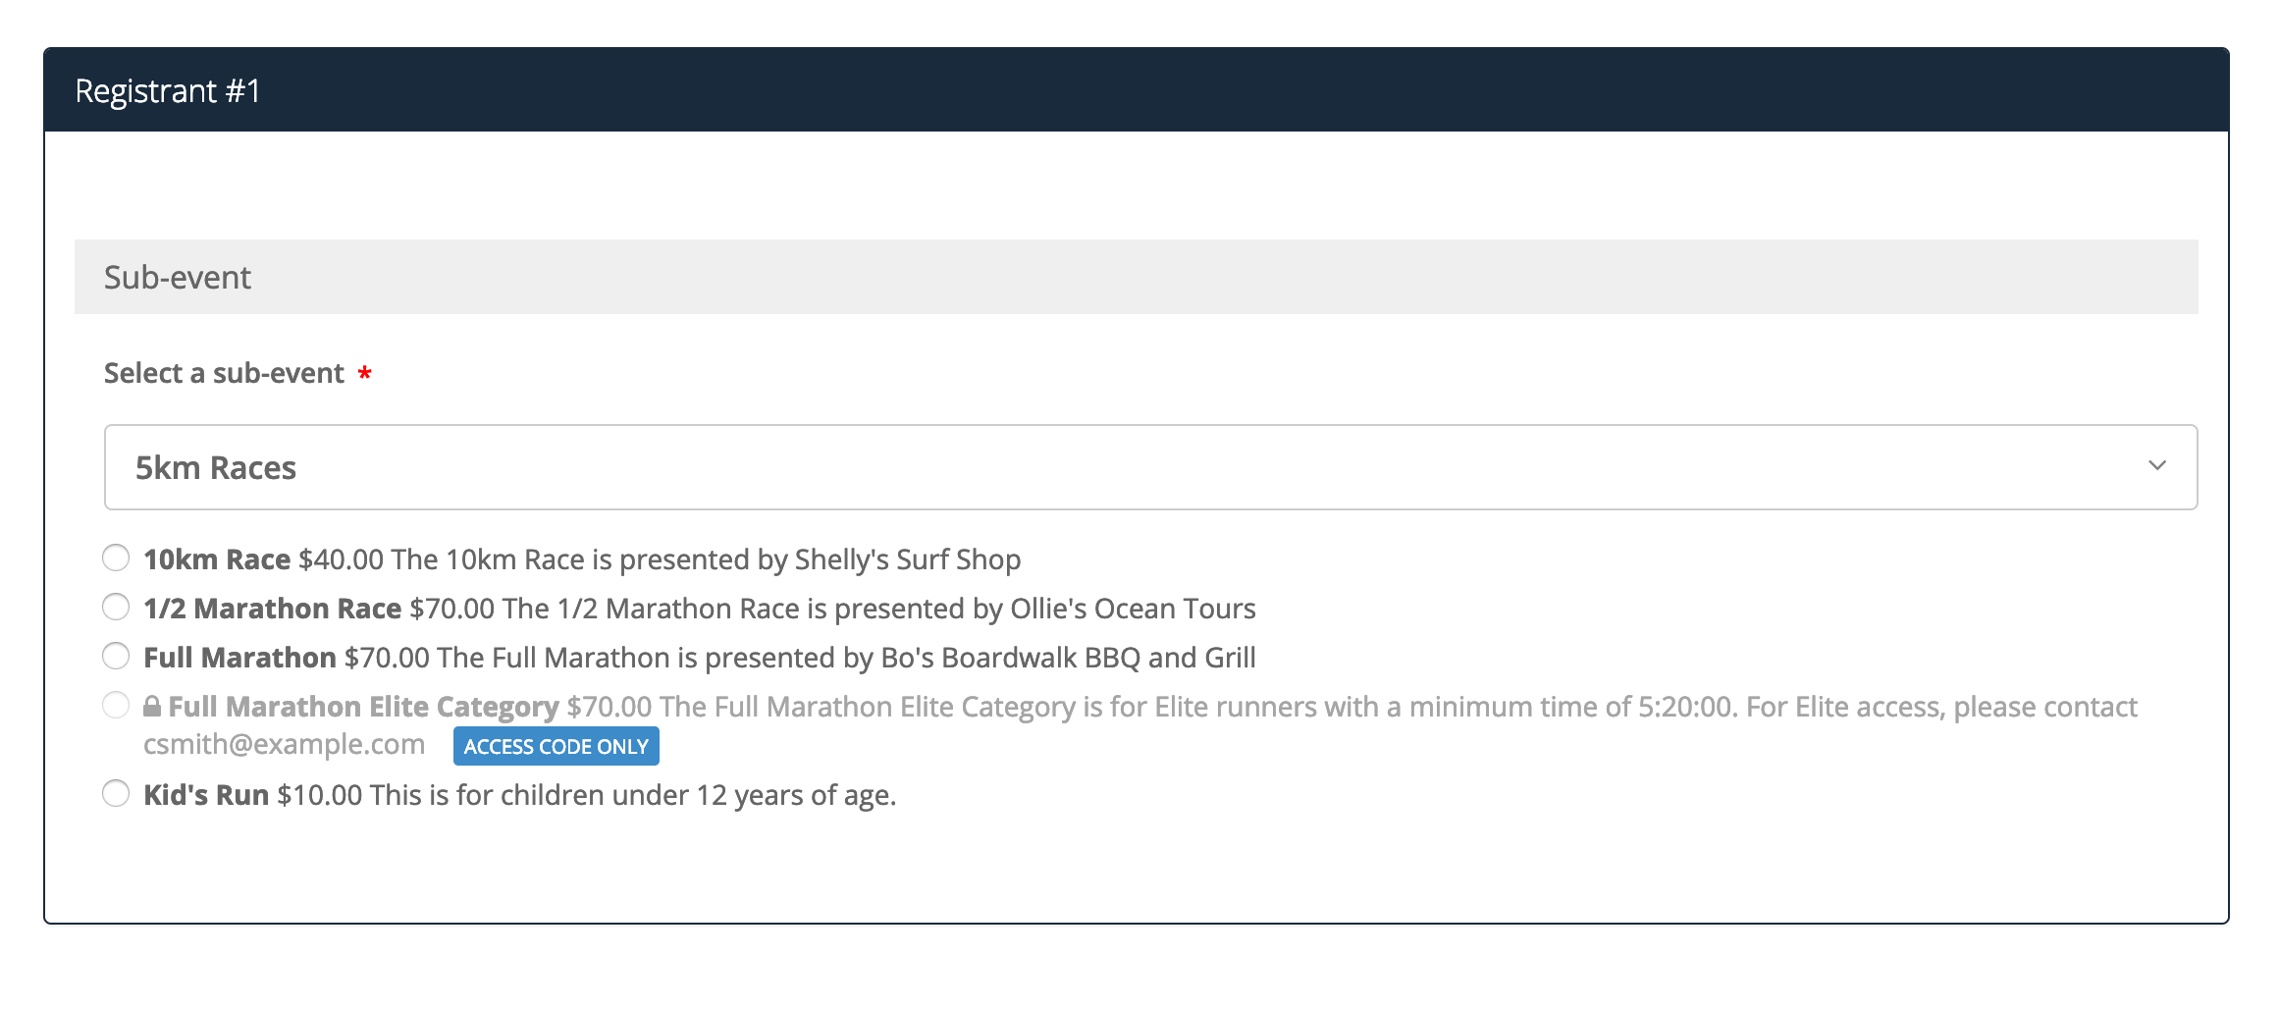Screen dimensions: 2279x1009
Task: Expand the dropdown using the chevron arrow
Action: (x=2156, y=466)
